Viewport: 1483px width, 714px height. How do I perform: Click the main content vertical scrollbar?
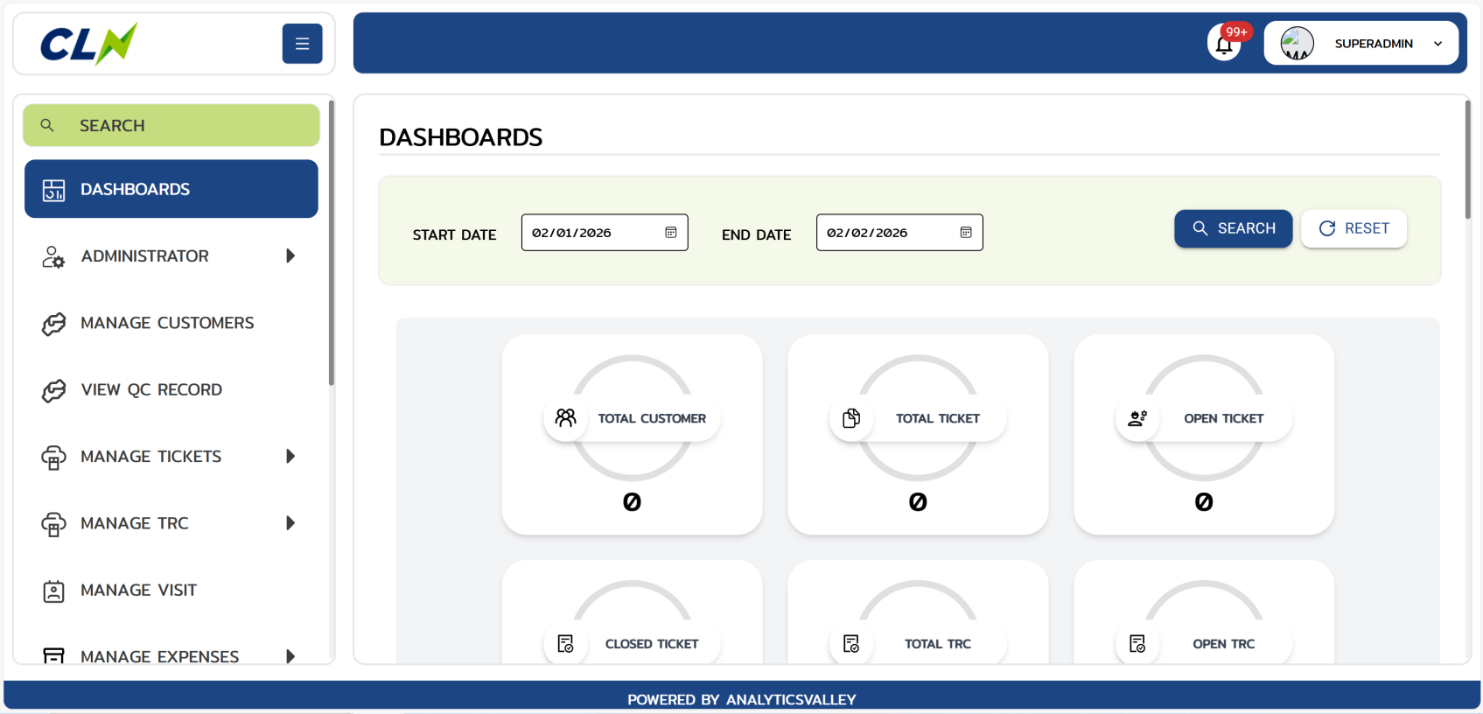(x=1467, y=159)
